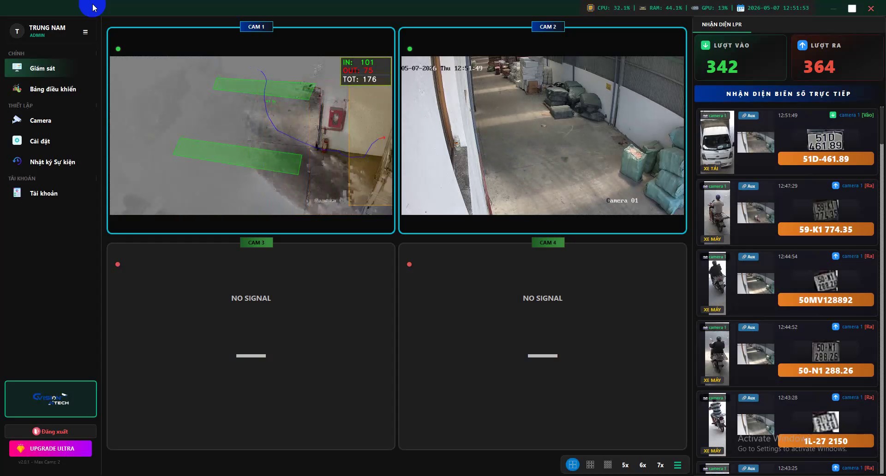Click the entry arrow icon on 12:51:49 entry
Image resolution: width=886 pixels, height=476 pixels.
tap(833, 115)
